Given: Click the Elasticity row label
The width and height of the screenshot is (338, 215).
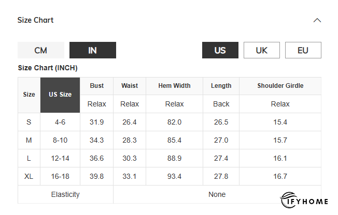Looking at the screenshot, I should tap(65, 194).
